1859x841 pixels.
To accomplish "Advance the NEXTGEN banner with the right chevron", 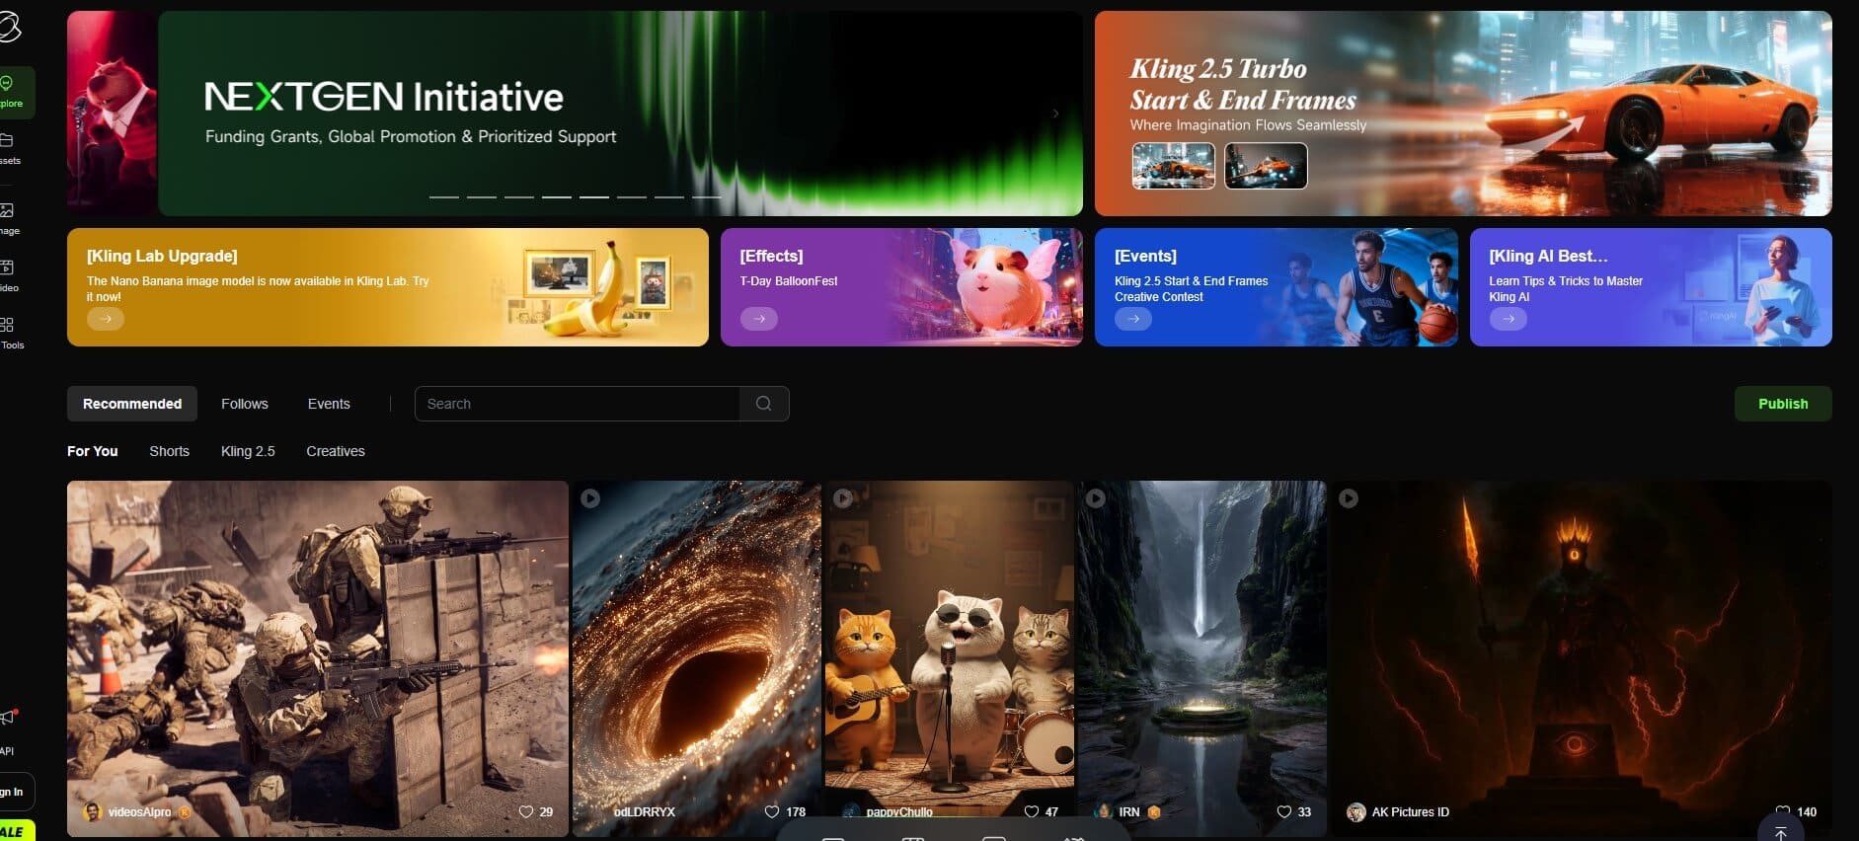I will 1055,114.
